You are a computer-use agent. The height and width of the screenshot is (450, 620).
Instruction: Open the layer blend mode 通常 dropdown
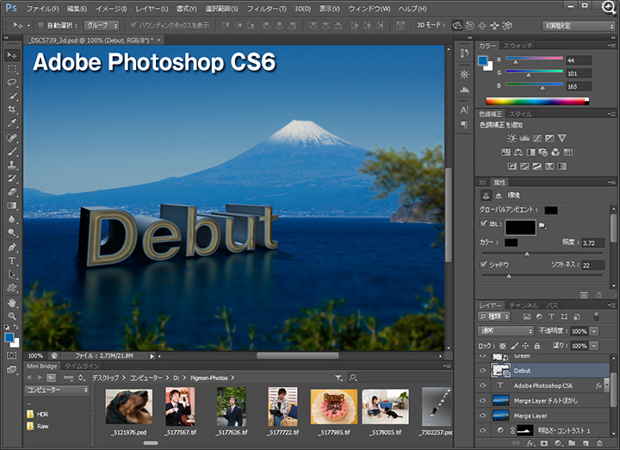505,331
